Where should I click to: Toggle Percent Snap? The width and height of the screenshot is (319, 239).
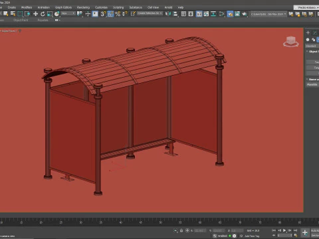coord(118,14)
